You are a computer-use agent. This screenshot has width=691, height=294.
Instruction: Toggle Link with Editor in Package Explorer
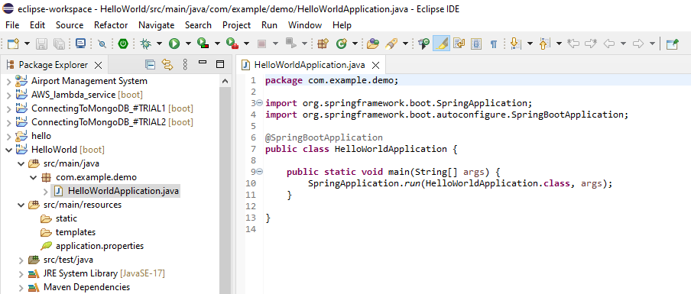click(x=167, y=65)
